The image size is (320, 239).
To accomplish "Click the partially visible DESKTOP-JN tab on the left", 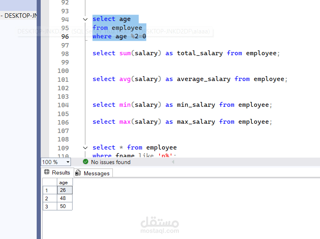I will click(x=18, y=16).
